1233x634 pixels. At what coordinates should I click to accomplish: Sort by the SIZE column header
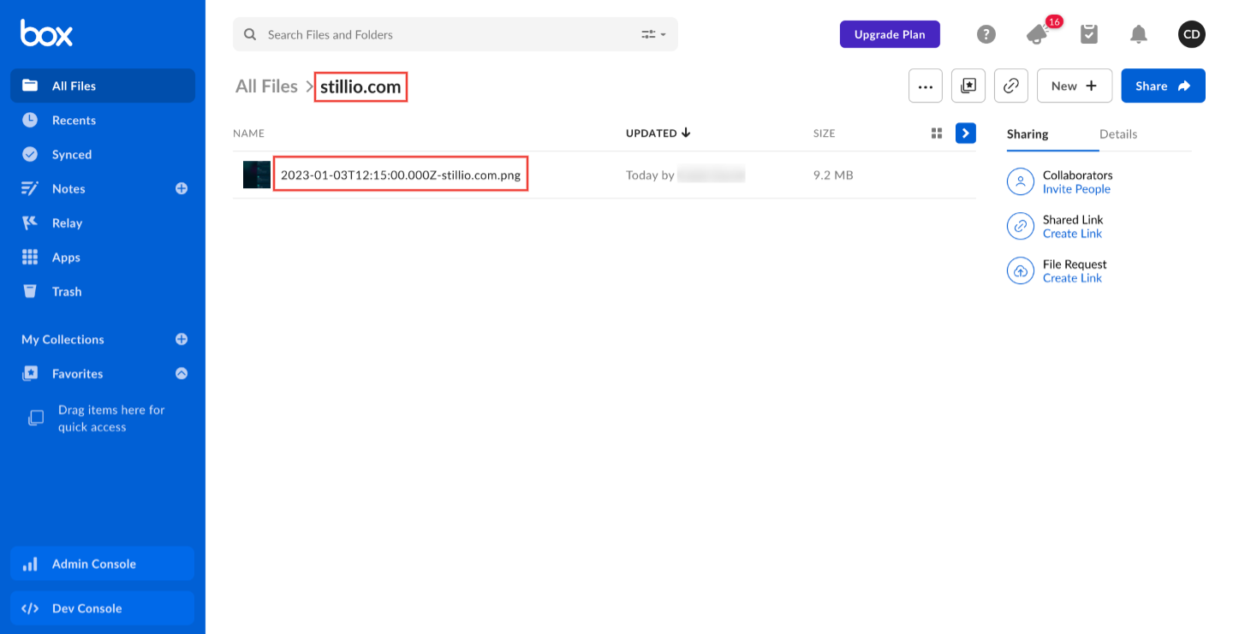824,133
